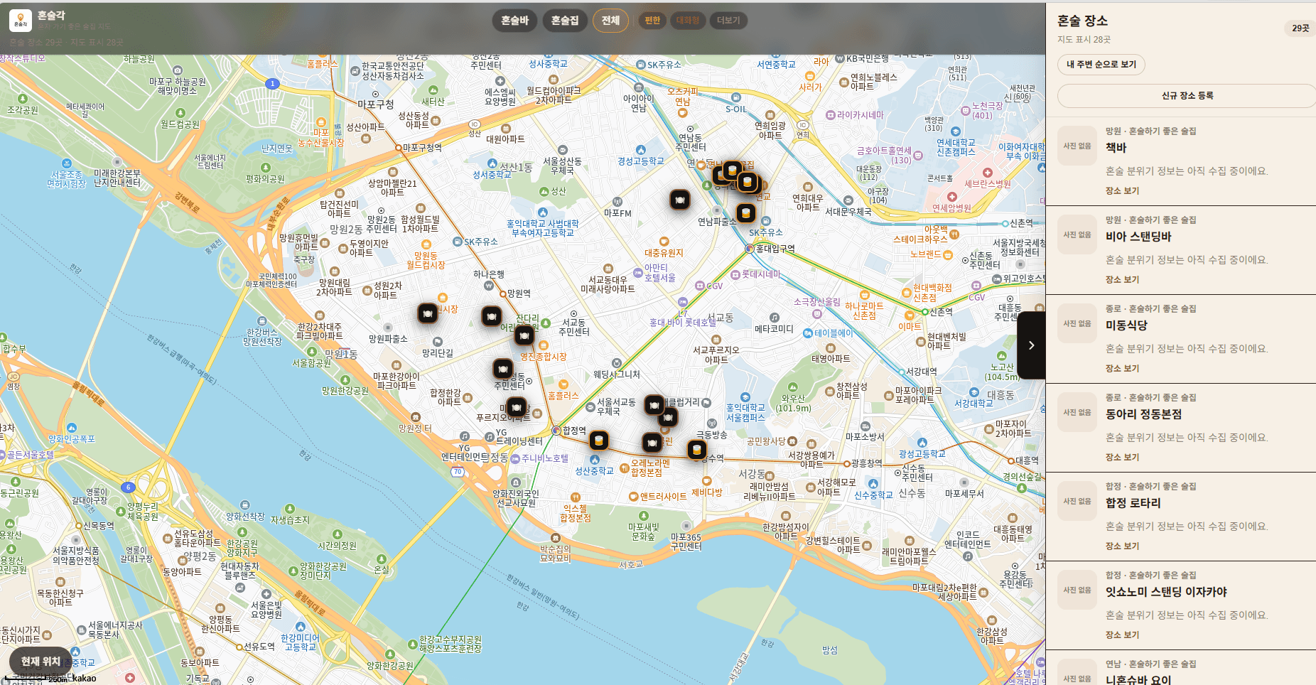Open the restaurant marker left of the 클럽거리 label
This screenshot has height=685, width=1316.
click(654, 404)
